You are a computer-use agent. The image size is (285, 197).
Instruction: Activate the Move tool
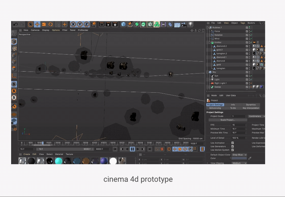pyautogui.click(x=37, y=24)
